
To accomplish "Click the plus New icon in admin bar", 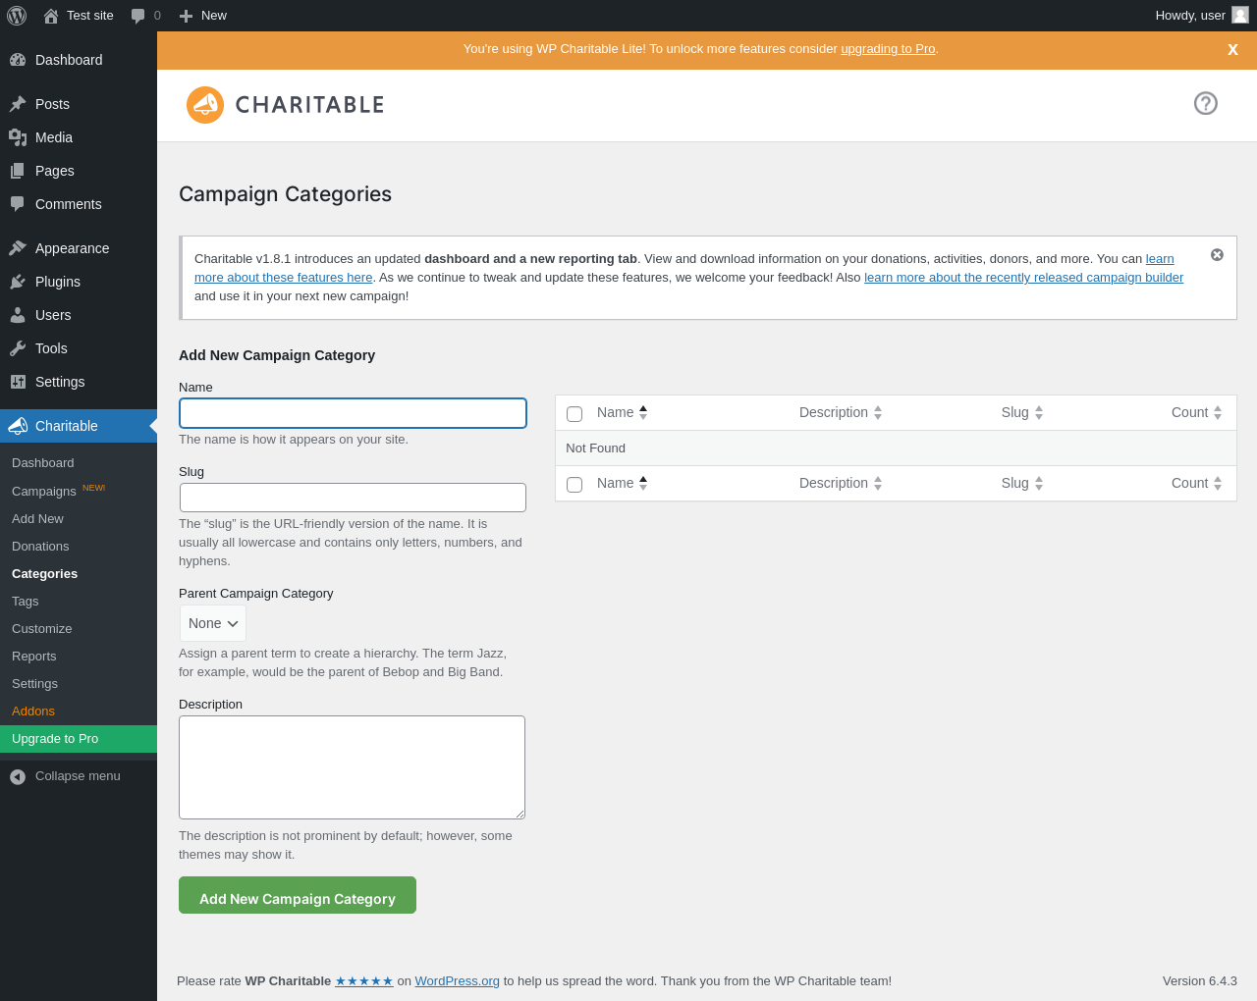I will (x=186, y=16).
